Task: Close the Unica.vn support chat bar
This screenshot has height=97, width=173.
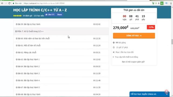Action: point(167,94)
